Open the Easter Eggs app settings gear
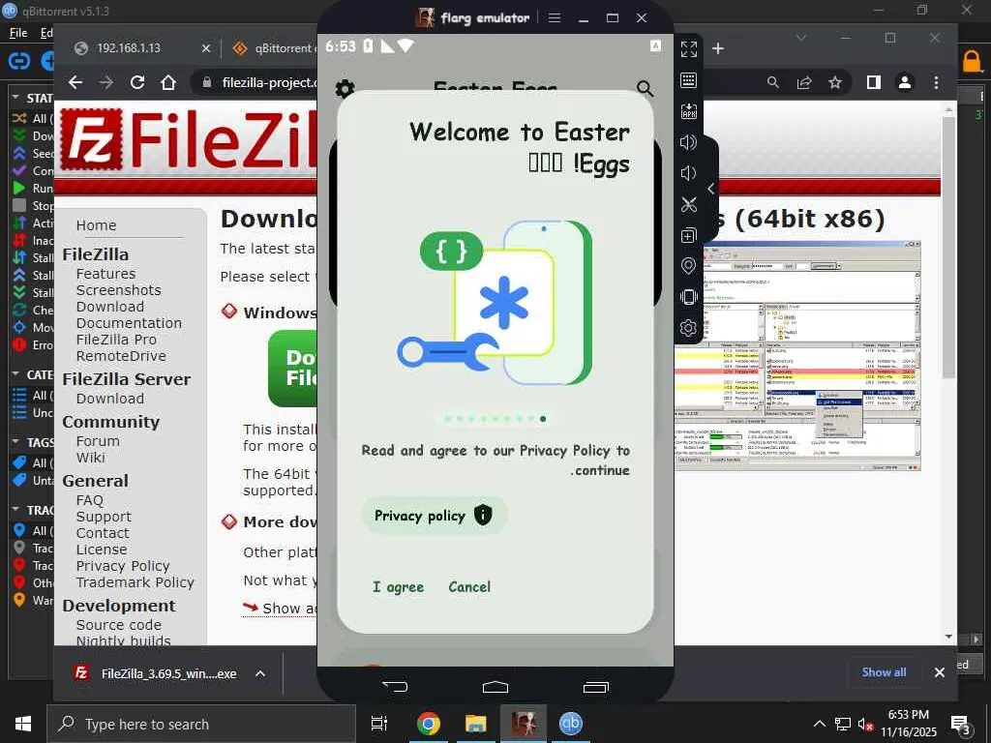The image size is (991, 743). (x=345, y=88)
